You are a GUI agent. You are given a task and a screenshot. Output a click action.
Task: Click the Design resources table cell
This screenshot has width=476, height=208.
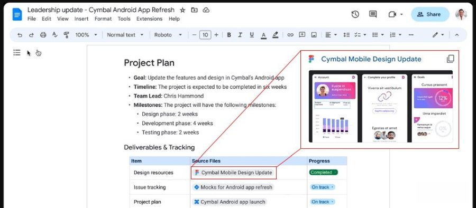(x=160, y=173)
